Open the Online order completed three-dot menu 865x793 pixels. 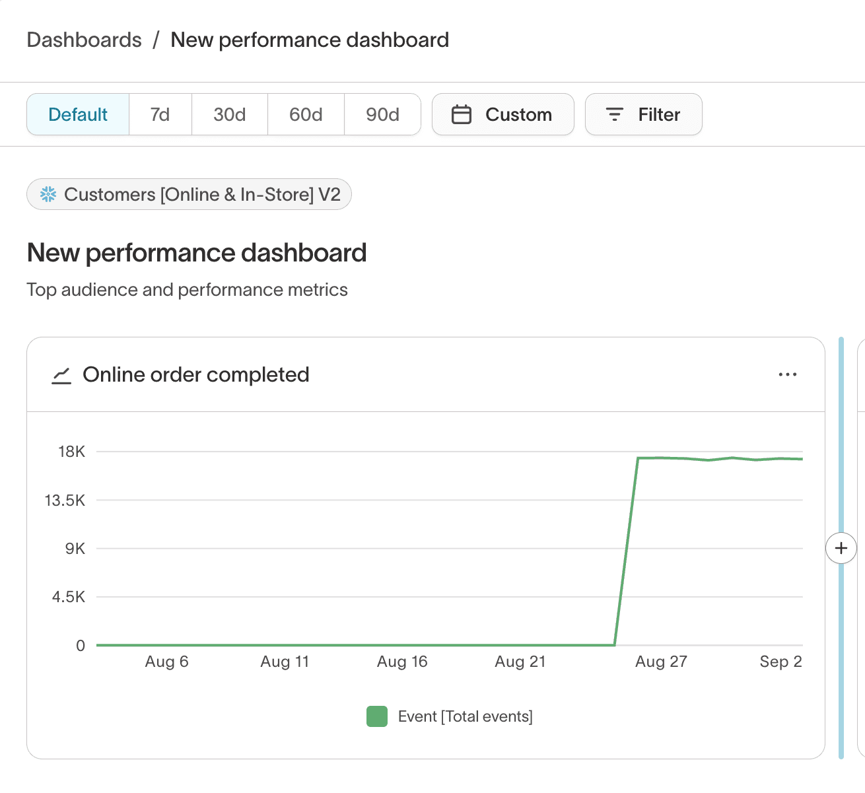(x=787, y=374)
